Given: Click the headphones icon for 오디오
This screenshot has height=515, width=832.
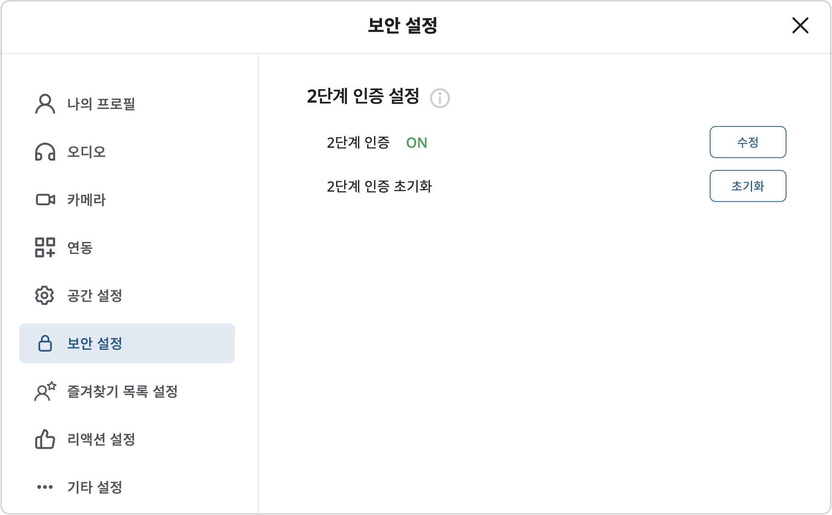Looking at the screenshot, I should coord(45,152).
